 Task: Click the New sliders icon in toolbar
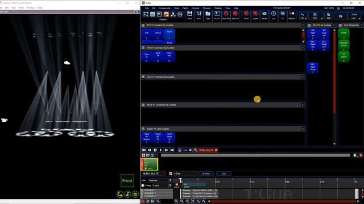198,15
